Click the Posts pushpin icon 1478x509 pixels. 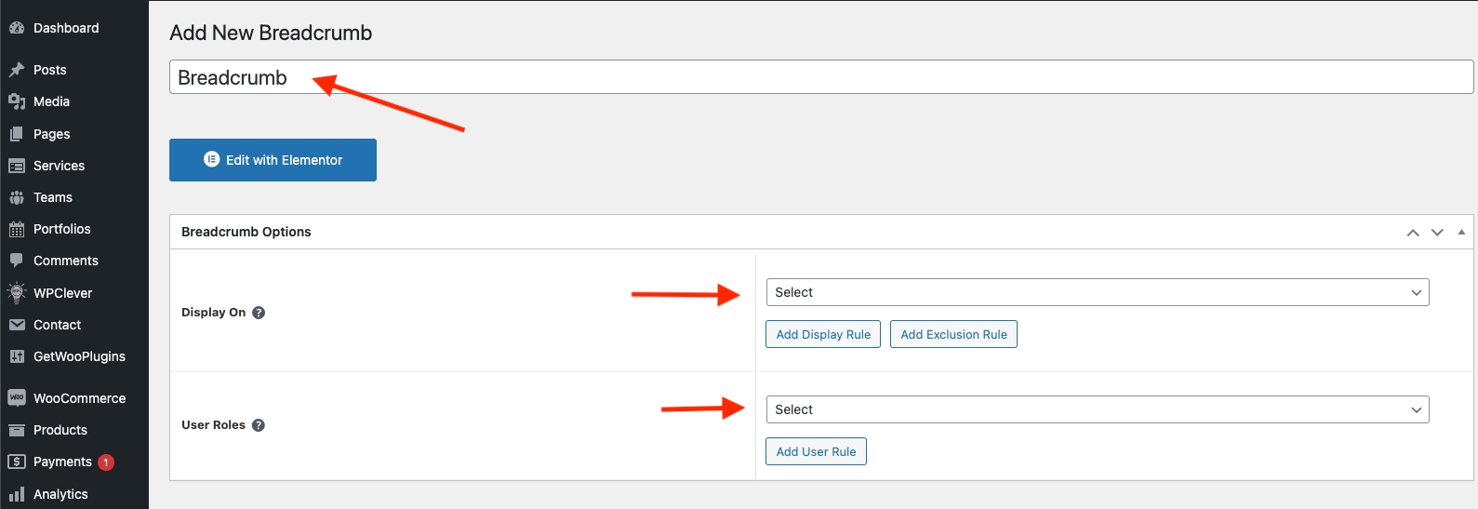click(17, 70)
